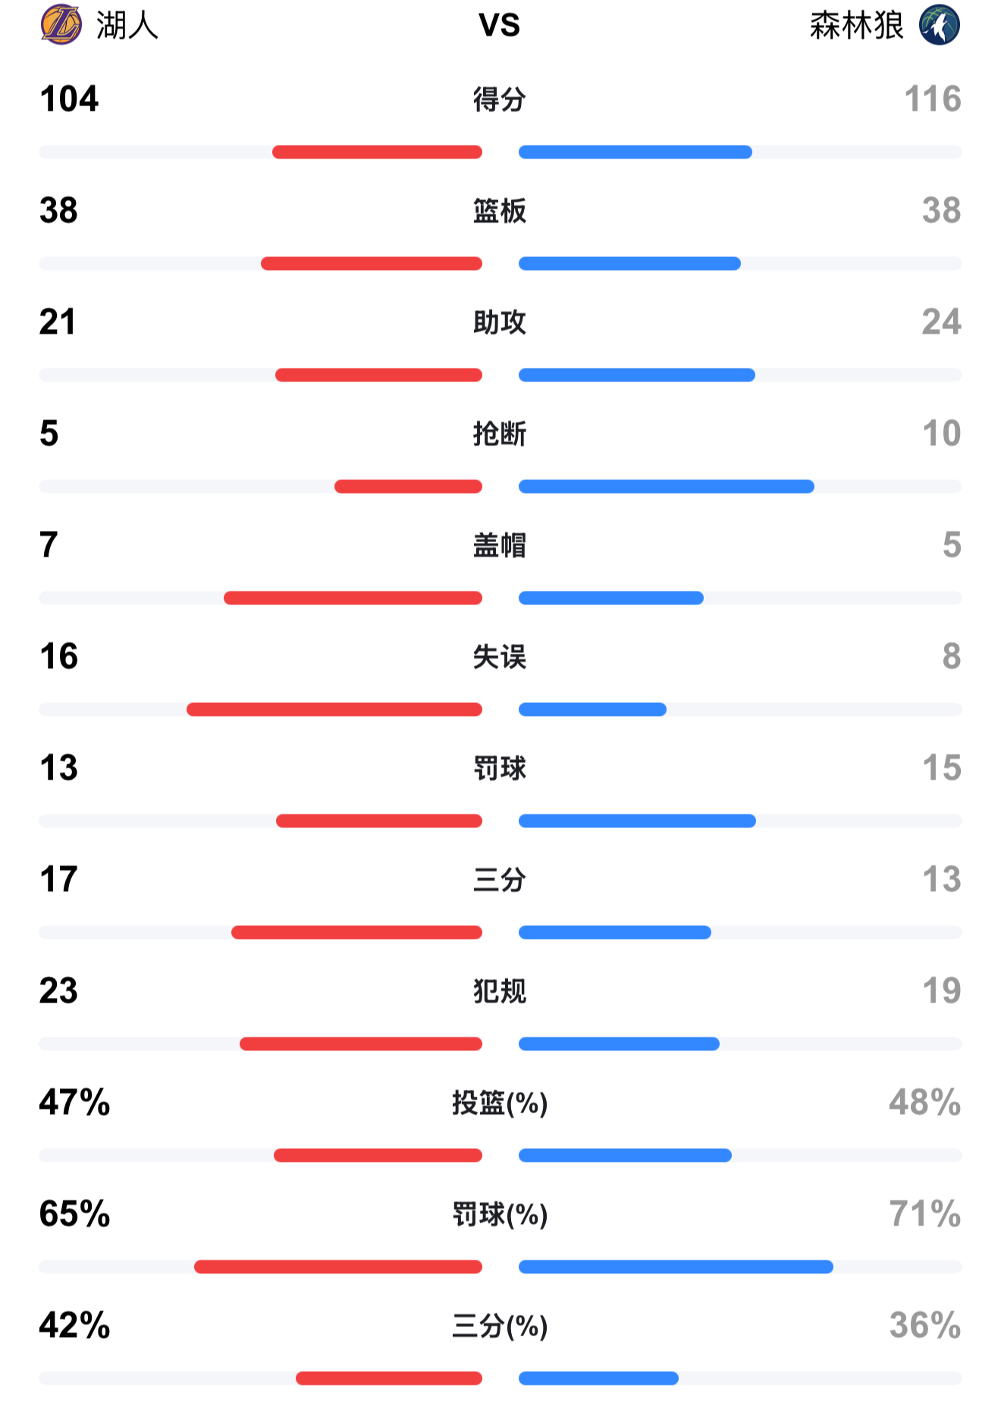This screenshot has width=1001, height=1406.
Task: Click the Timberwolves team logo icon
Action: 940,25
